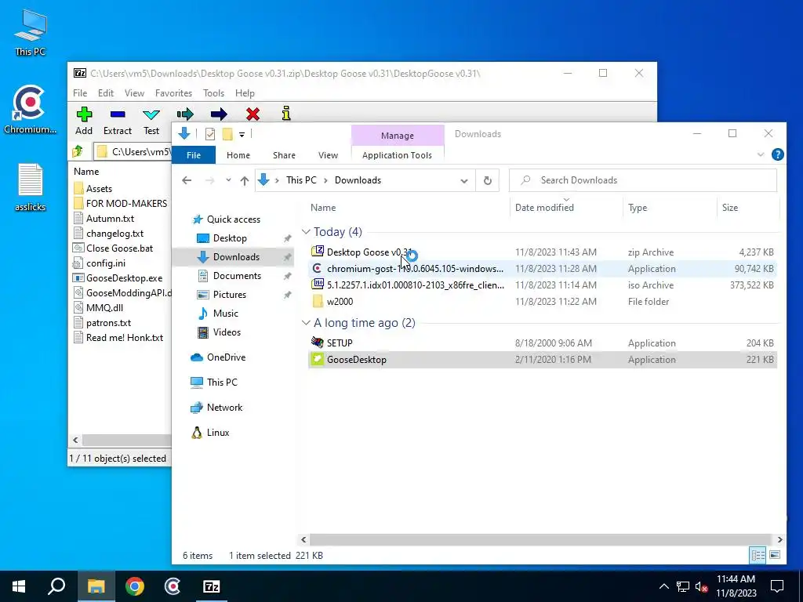
Task: Expand the address bar history dropdown
Action: [464, 181]
